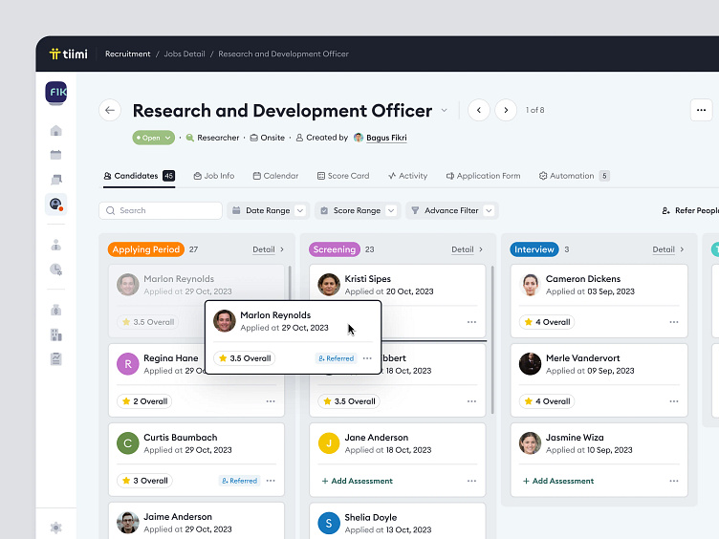Image resolution: width=719 pixels, height=539 pixels.
Task: Open more options on Curtis Baumbach card
Action: tap(271, 481)
